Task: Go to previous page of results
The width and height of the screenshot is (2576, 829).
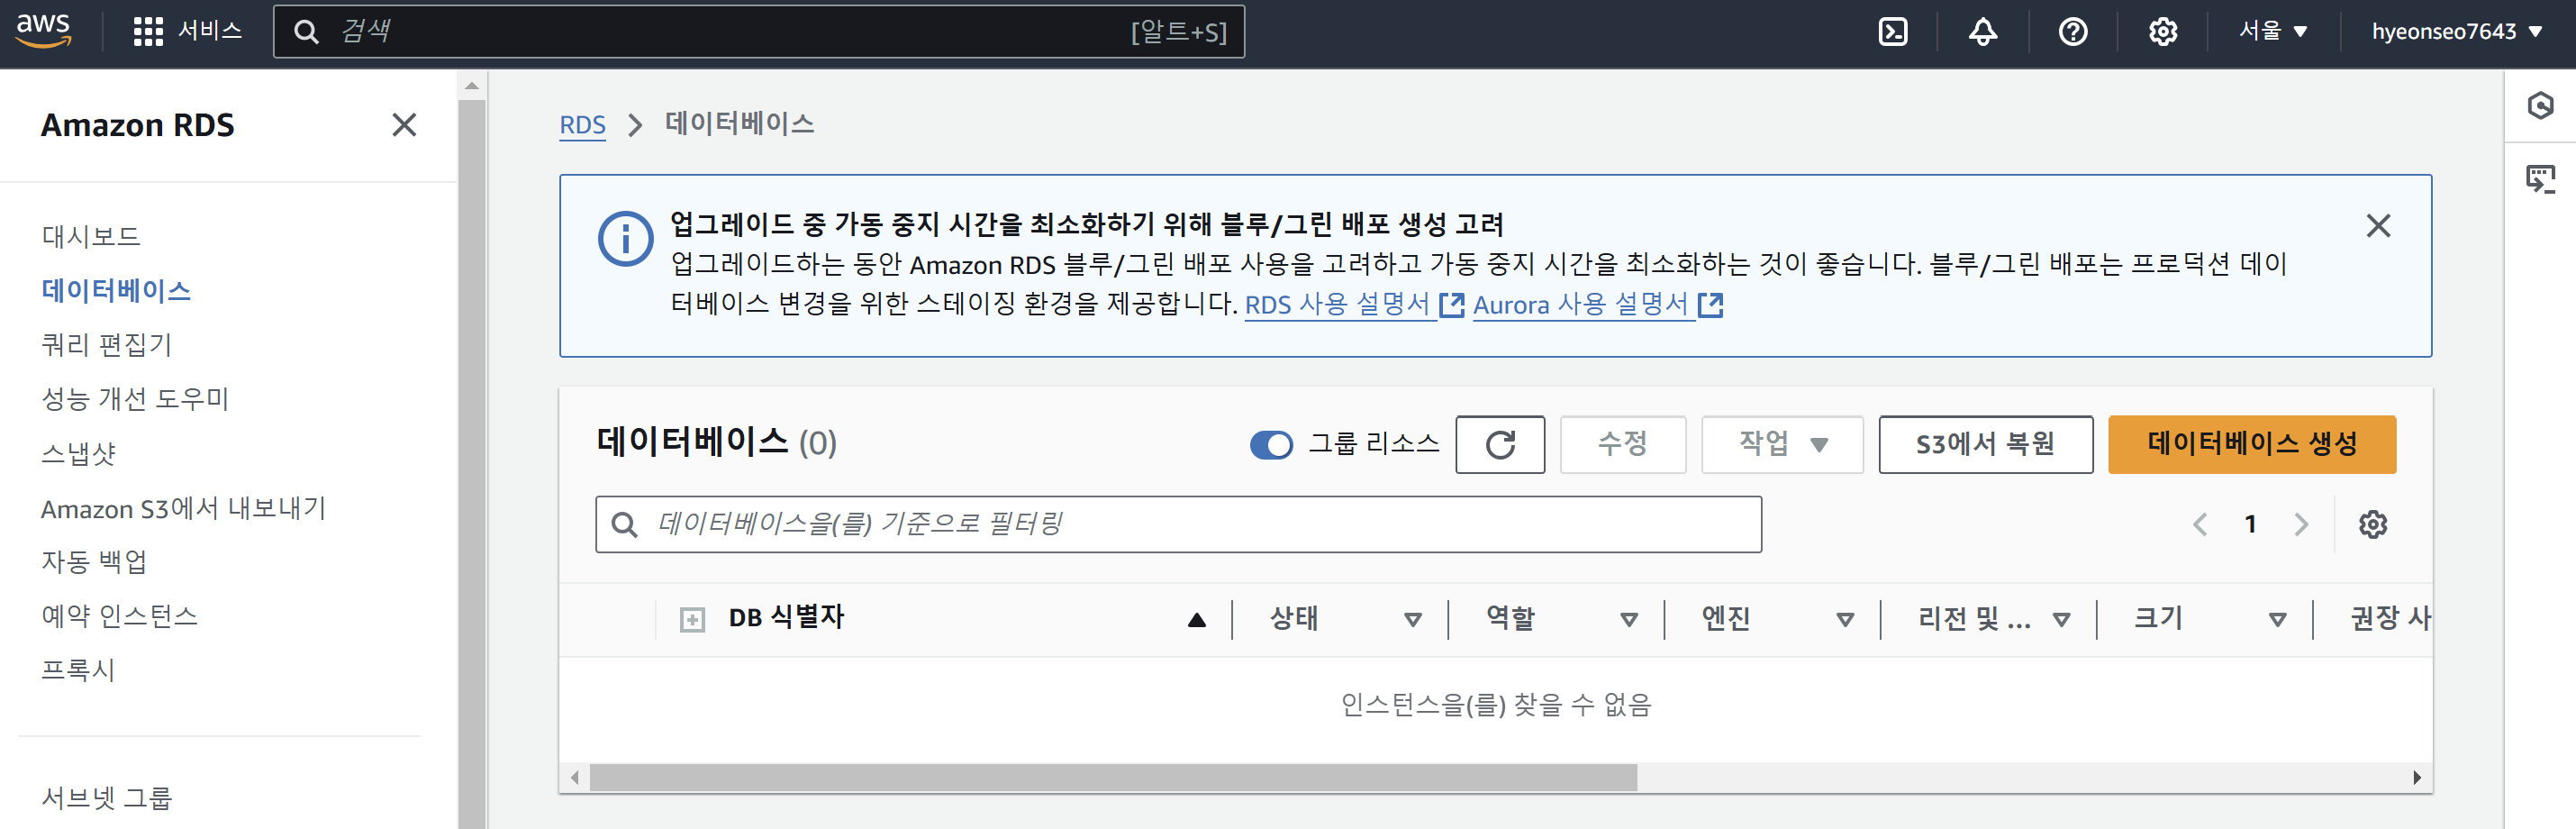Action: (2200, 525)
